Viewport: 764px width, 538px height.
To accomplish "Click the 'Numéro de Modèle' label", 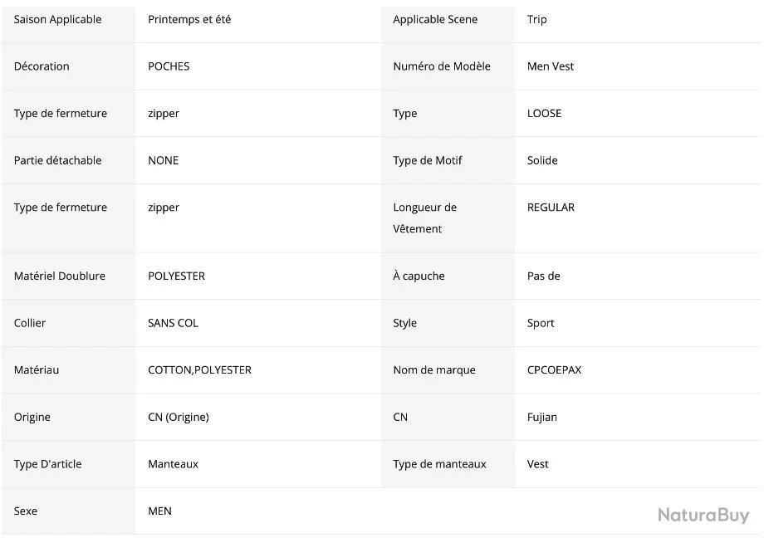I will point(442,66).
